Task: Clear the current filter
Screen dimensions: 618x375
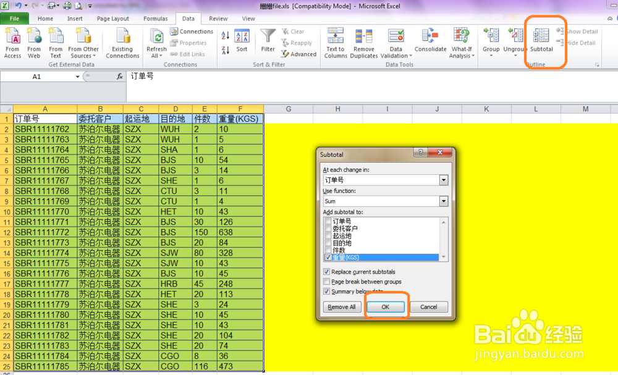Action: pyautogui.click(x=293, y=32)
